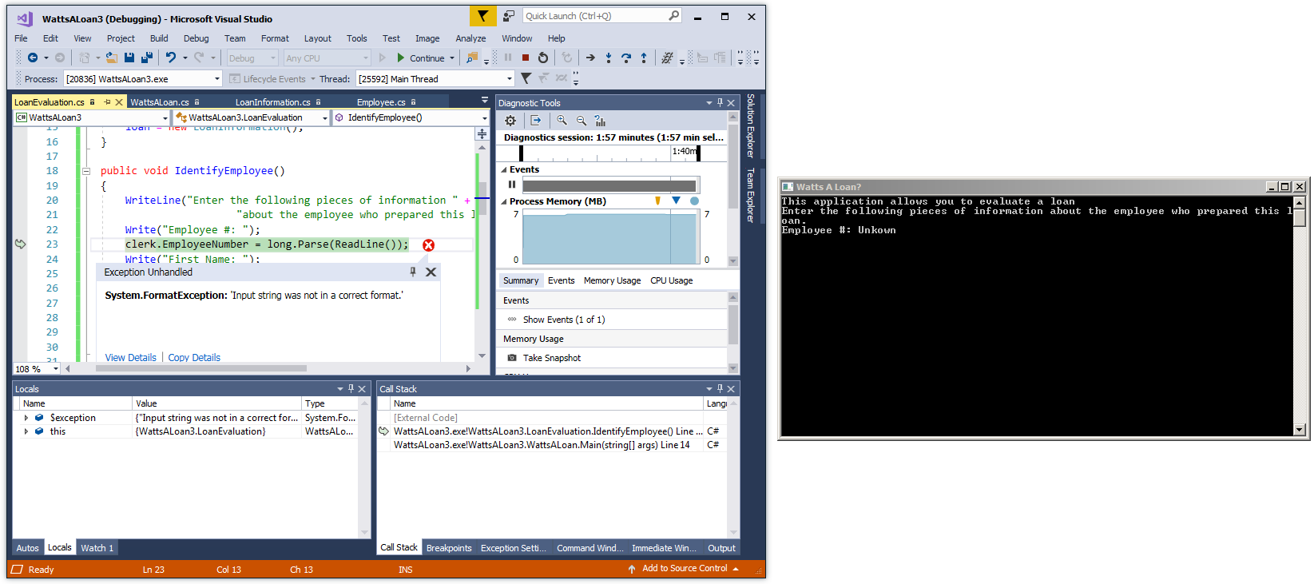Open the Continue button dropdown arrow
This screenshot has height=584, width=1314.
(x=452, y=58)
